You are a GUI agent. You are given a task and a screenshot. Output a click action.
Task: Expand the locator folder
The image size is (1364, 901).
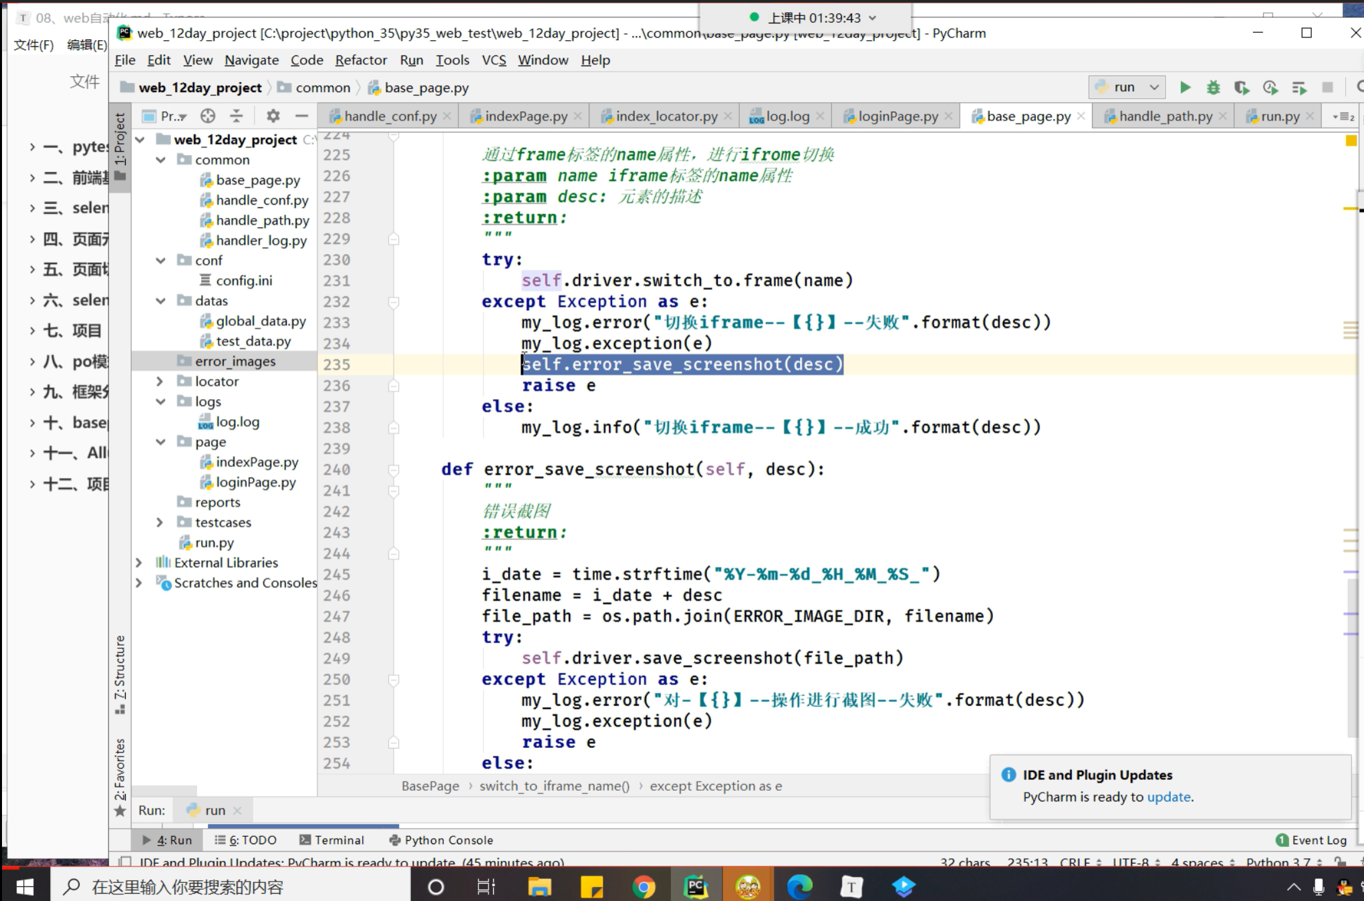(x=160, y=381)
